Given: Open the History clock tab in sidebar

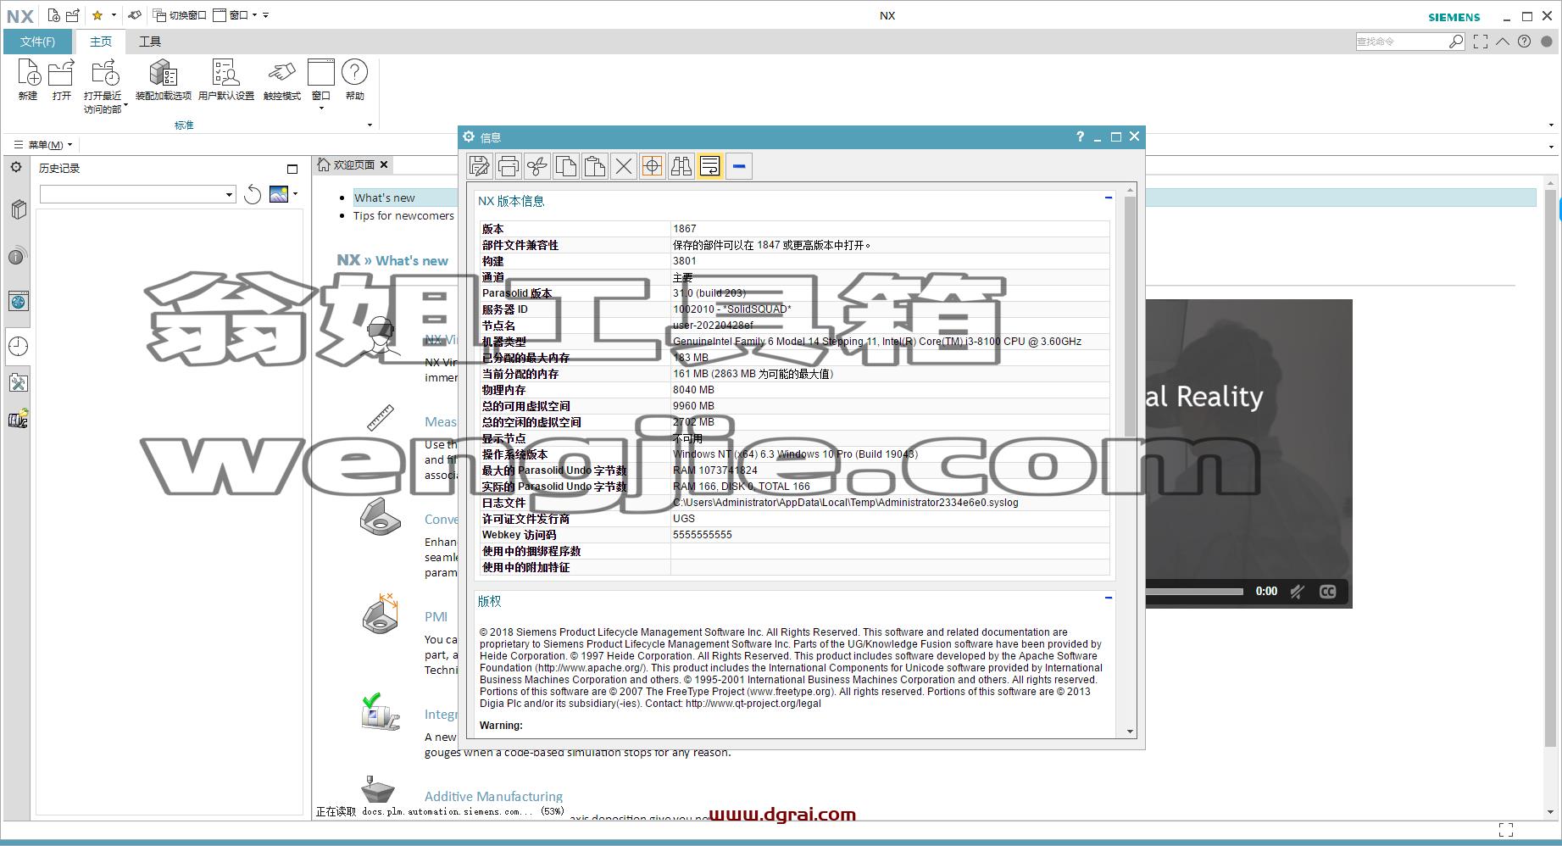Looking at the screenshot, I should 18,346.
